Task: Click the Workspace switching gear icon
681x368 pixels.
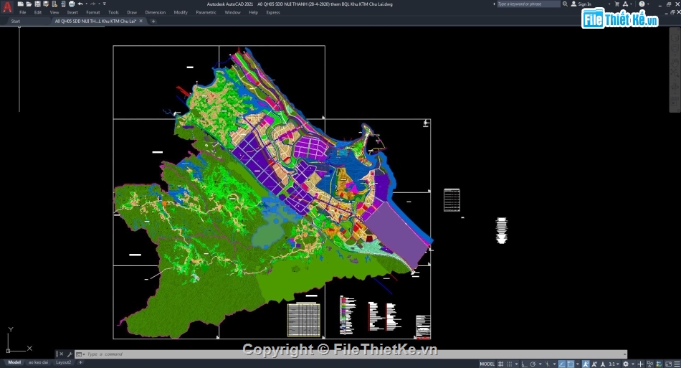Action: point(626,364)
